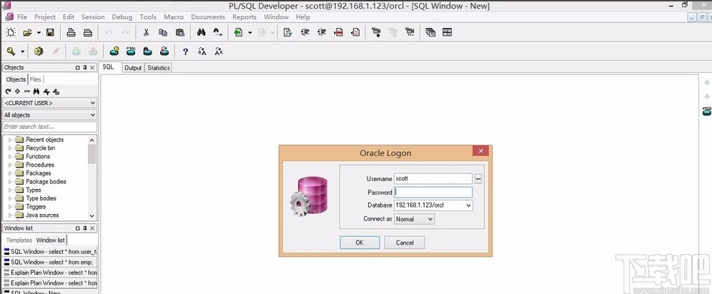Click the Query builder SQL icon

[x=131, y=52]
